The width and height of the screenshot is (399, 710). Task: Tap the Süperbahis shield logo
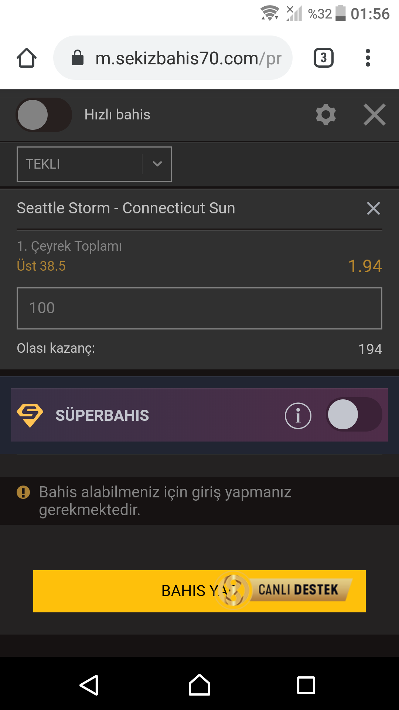(x=30, y=416)
